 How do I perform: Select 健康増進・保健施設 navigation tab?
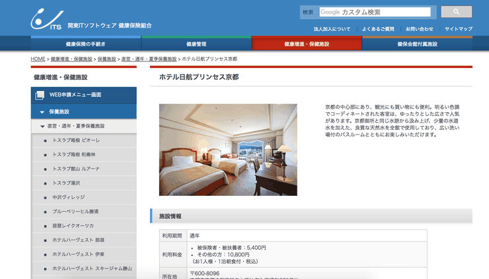click(x=307, y=44)
